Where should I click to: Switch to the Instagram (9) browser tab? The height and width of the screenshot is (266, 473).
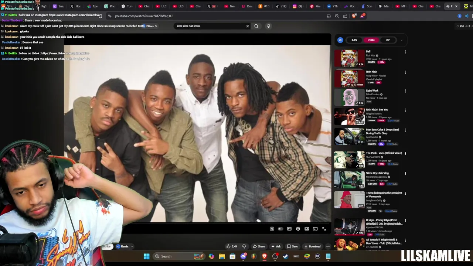[298, 6]
